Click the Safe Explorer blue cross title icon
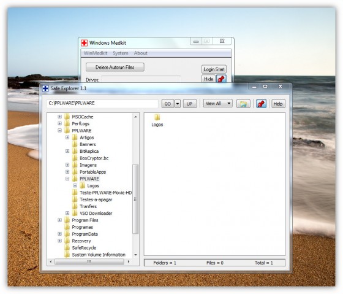 coord(45,88)
